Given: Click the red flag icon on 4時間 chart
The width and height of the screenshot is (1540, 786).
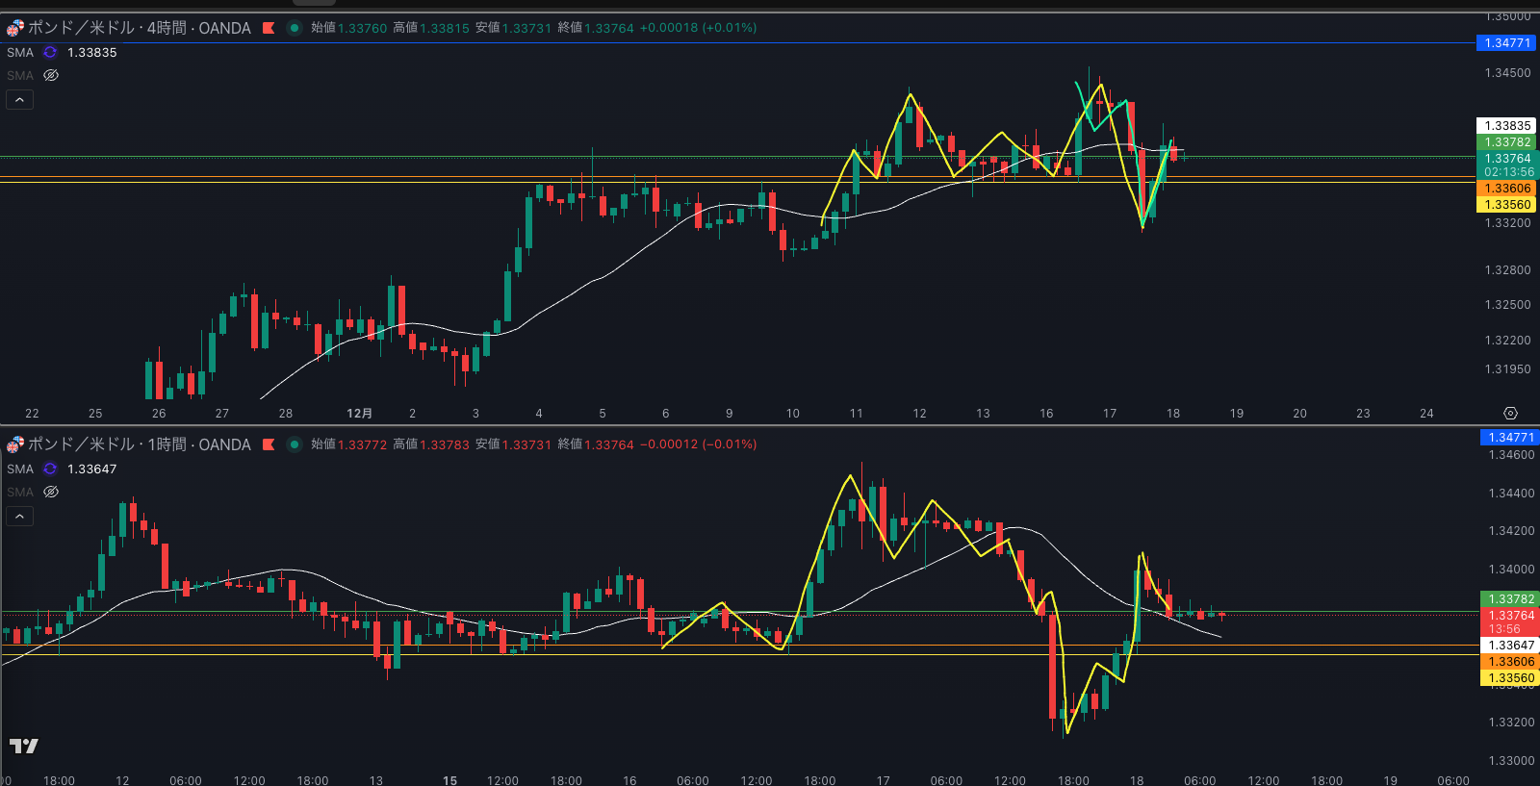Looking at the screenshot, I should coord(269,28).
